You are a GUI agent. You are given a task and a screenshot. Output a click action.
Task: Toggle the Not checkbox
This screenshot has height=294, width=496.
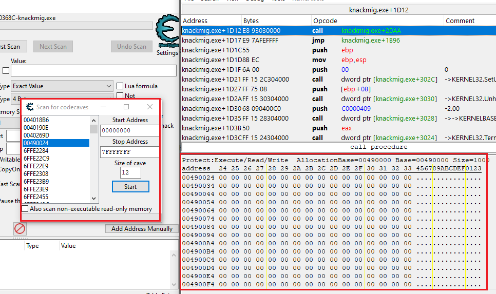click(120, 95)
